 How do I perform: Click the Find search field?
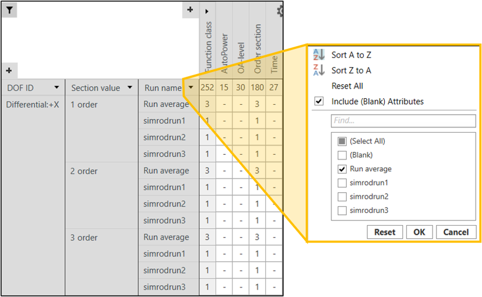pyautogui.click(x=403, y=121)
